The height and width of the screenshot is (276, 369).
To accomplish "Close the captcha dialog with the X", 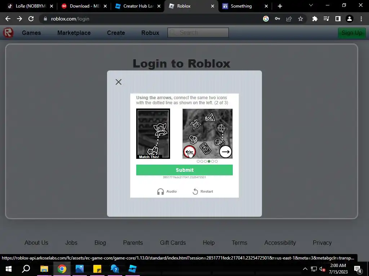I will click(118, 82).
